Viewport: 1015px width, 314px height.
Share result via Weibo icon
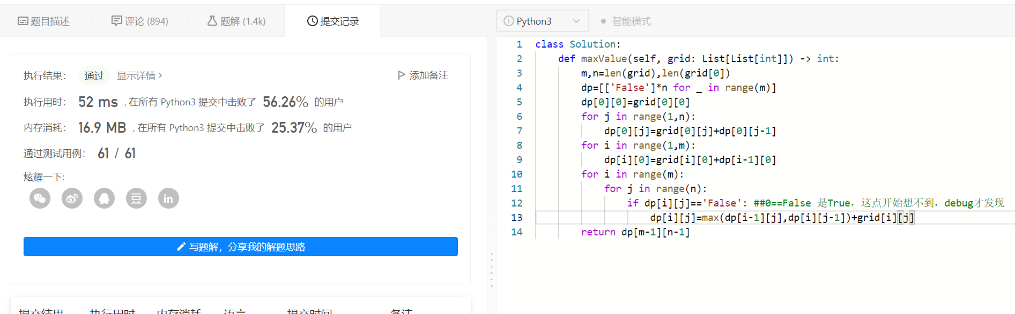click(x=72, y=198)
